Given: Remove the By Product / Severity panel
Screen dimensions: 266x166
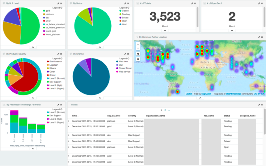Looking at the screenshot, I should (61, 54).
